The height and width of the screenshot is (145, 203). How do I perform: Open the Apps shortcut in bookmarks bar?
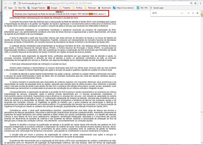pyautogui.click(x=9, y=8)
